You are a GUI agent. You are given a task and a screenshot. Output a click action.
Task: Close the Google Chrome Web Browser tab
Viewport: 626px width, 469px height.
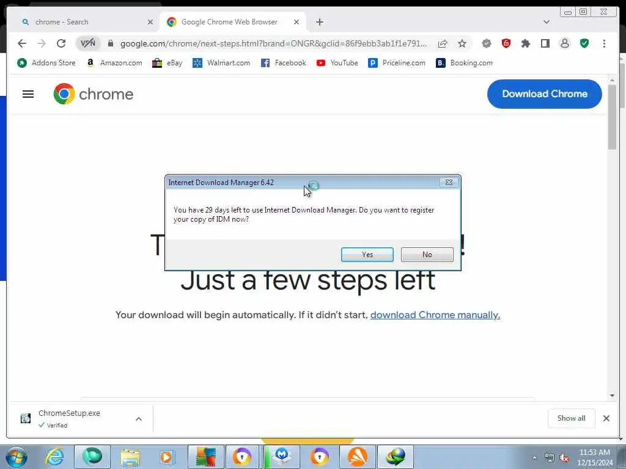(296, 22)
